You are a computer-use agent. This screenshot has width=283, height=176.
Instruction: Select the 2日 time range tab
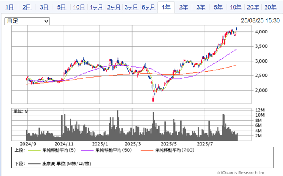(27, 7)
